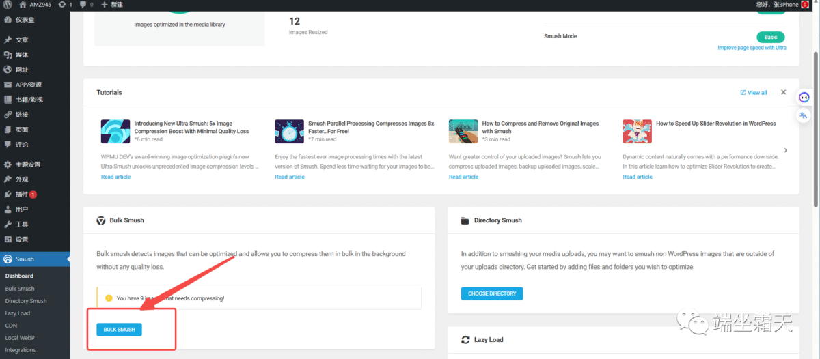This screenshot has height=359, width=820.
Task: Open Lazy Load in sidebar submenu
Action: [x=18, y=313]
